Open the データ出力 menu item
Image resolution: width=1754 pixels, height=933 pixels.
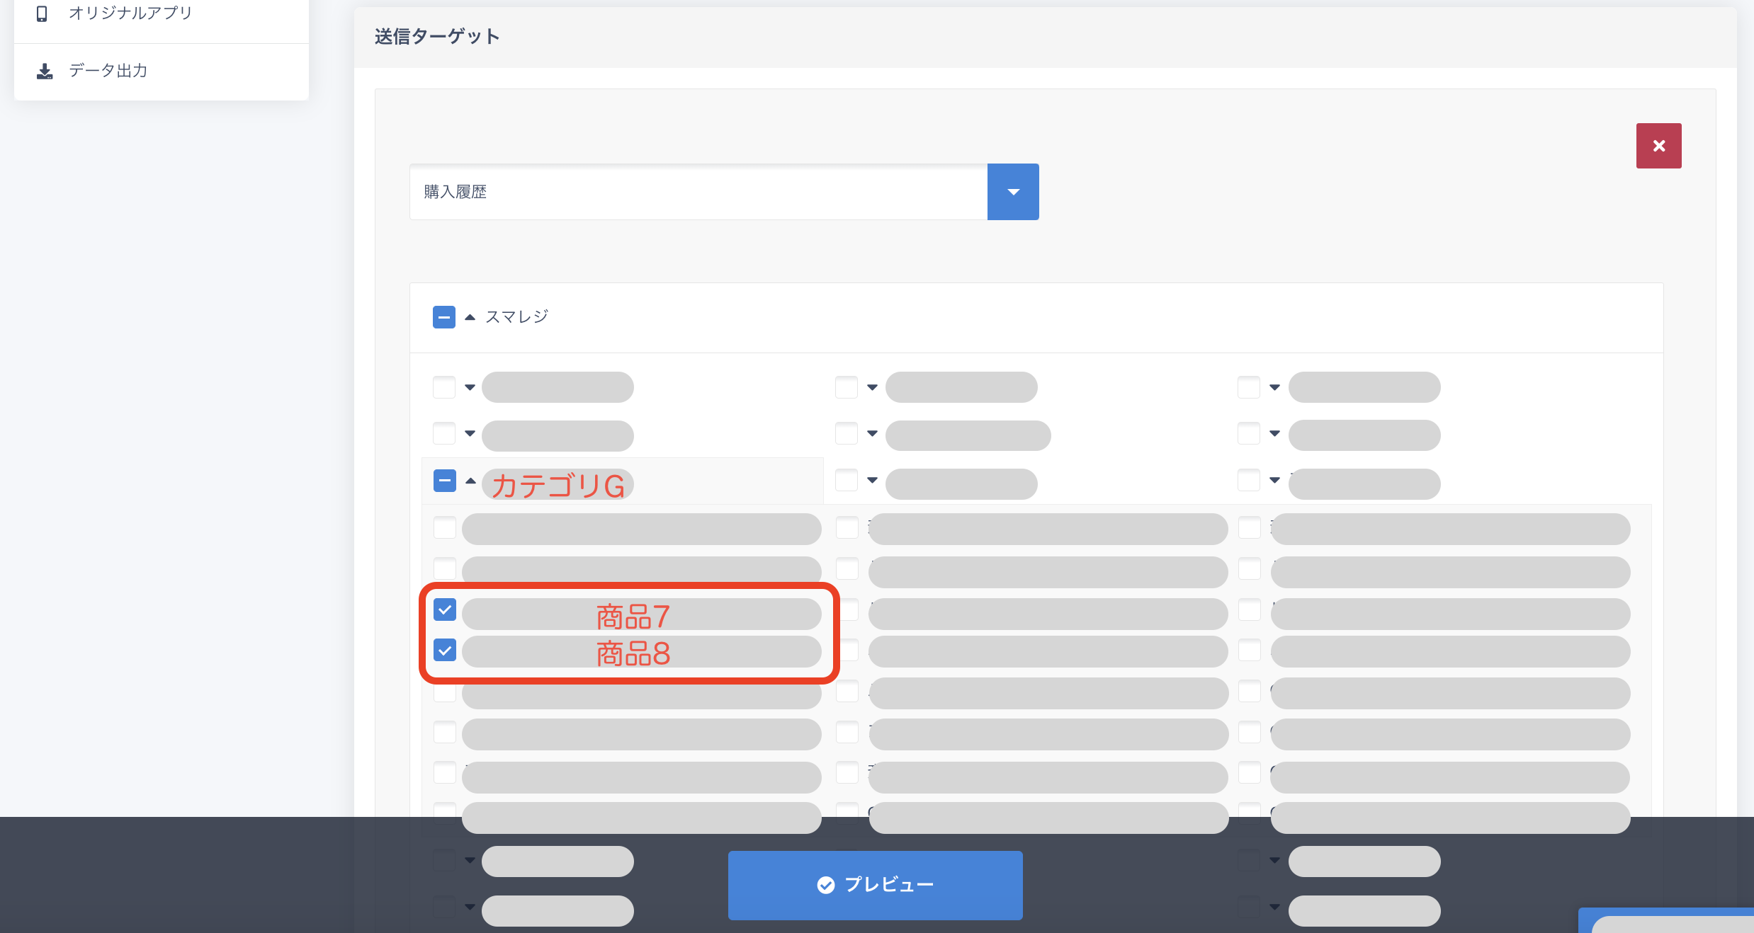pyautogui.click(x=108, y=71)
